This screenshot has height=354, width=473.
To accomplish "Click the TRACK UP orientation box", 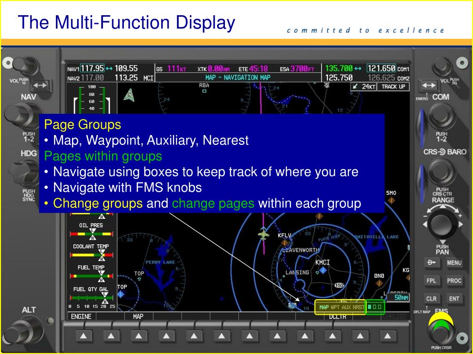I will point(394,87).
